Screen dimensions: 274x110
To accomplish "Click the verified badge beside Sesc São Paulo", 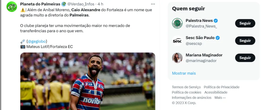I will point(218,38).
